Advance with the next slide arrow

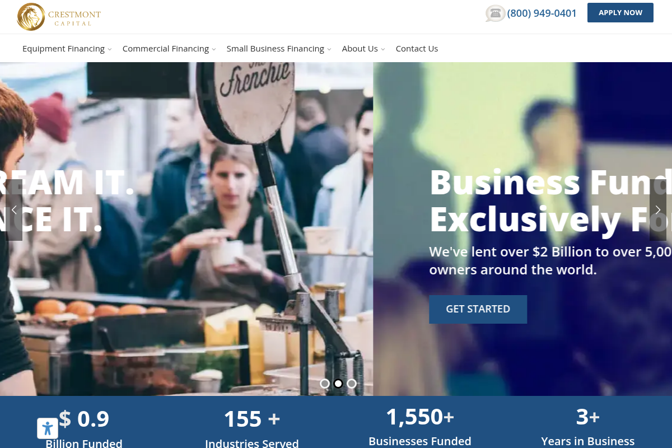tap(658, 210)
